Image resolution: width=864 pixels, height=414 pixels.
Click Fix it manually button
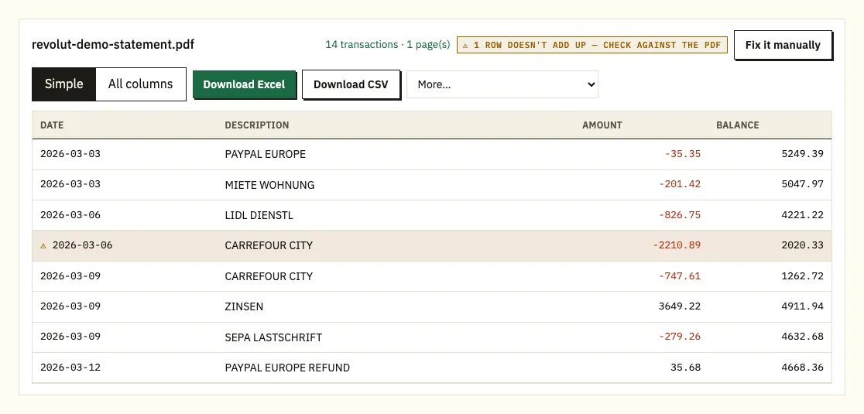point(783,45)
